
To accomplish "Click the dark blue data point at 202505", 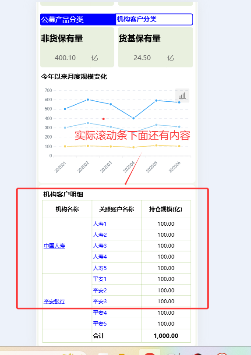I will pyautogui.click(x=156, y=100).
